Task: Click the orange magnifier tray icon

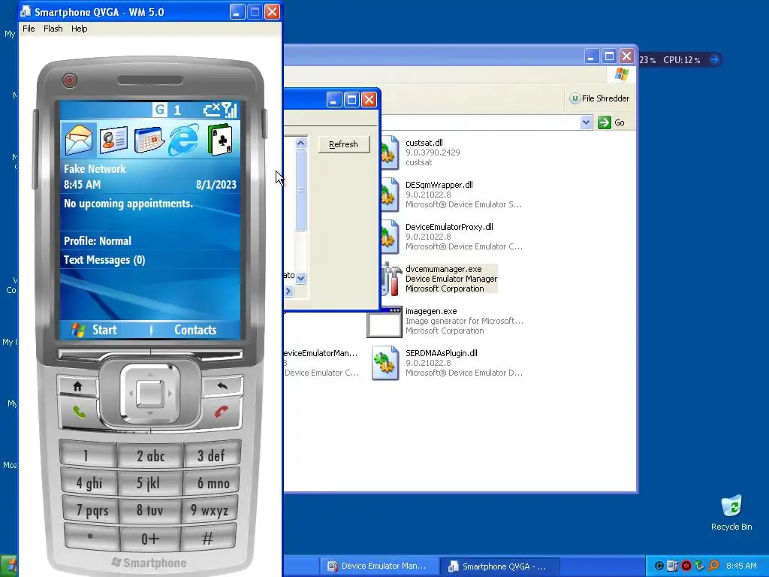Action: (713, 566)
